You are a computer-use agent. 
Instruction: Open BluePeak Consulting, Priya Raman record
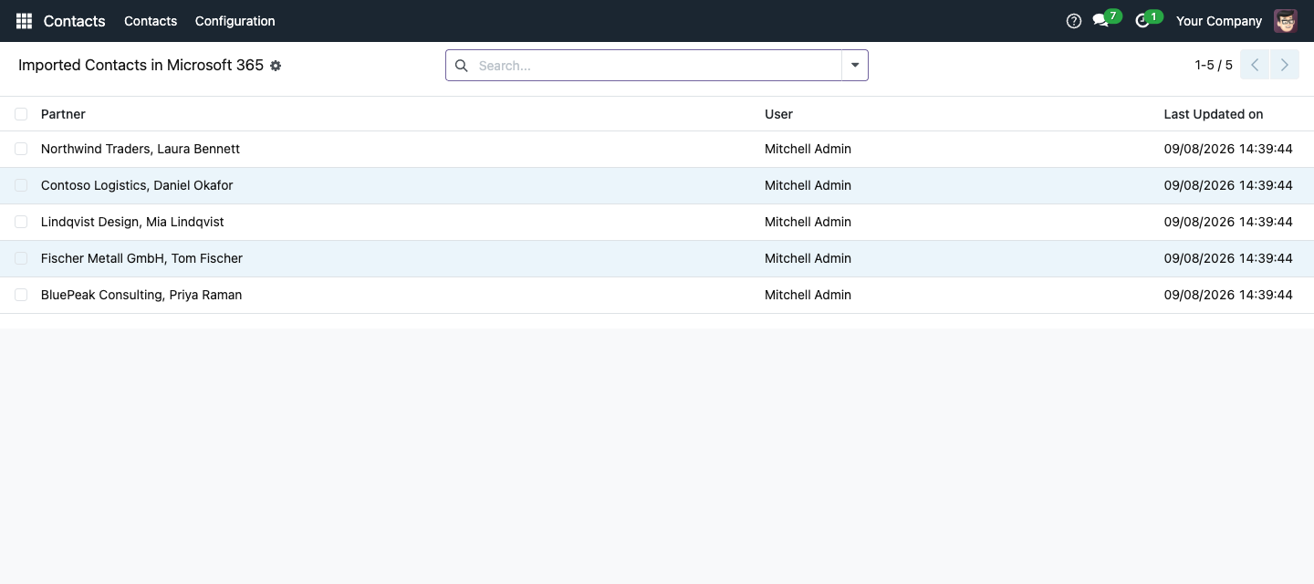click(141, 295)
